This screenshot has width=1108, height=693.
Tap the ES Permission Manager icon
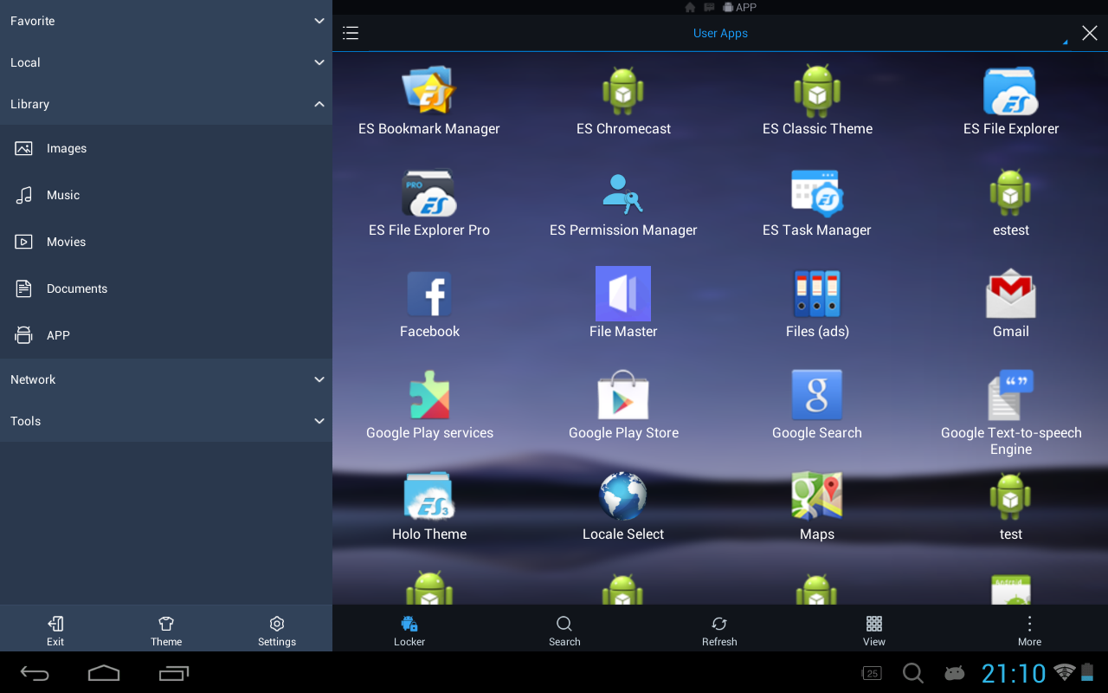[623, 193]
